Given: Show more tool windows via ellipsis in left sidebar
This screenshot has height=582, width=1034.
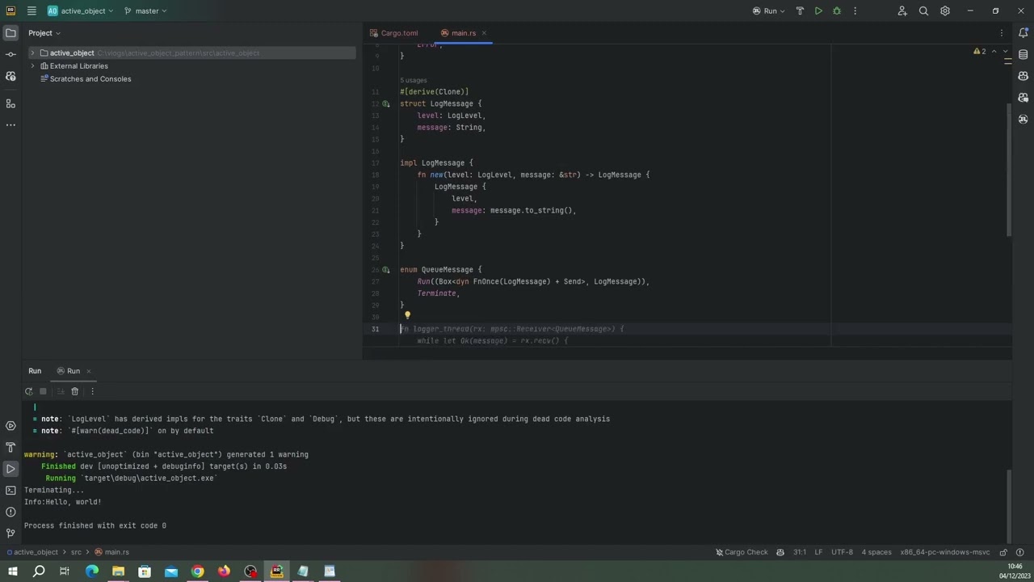Looking at the screenshot, I should pos(11,125).
